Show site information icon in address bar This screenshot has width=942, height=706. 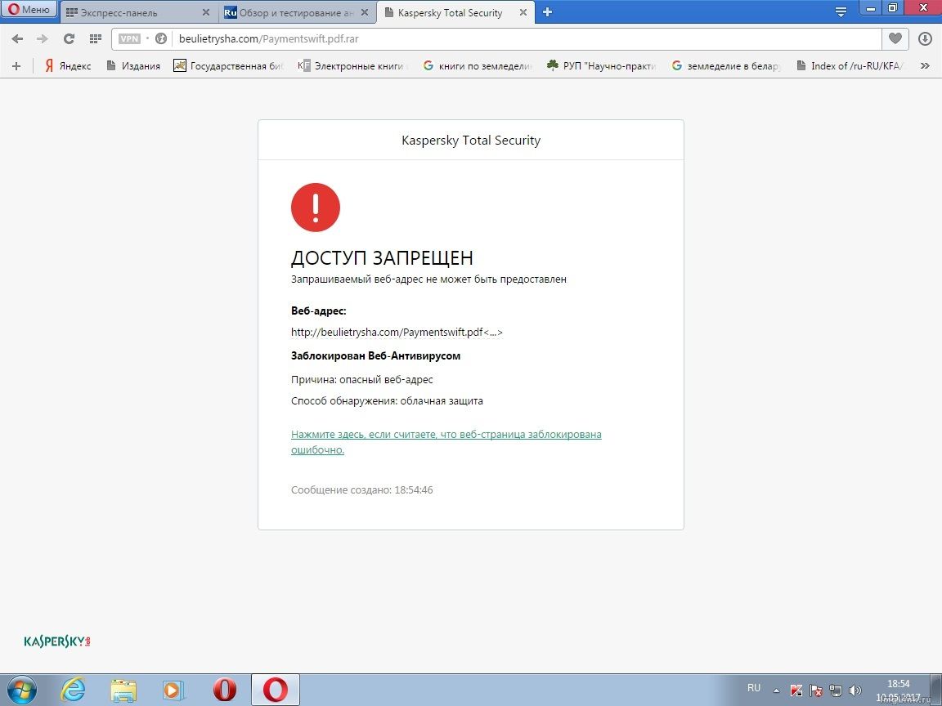click(161, 39)
